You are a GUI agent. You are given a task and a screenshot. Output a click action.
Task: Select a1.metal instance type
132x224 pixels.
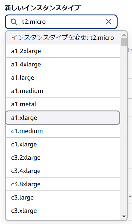63,104
